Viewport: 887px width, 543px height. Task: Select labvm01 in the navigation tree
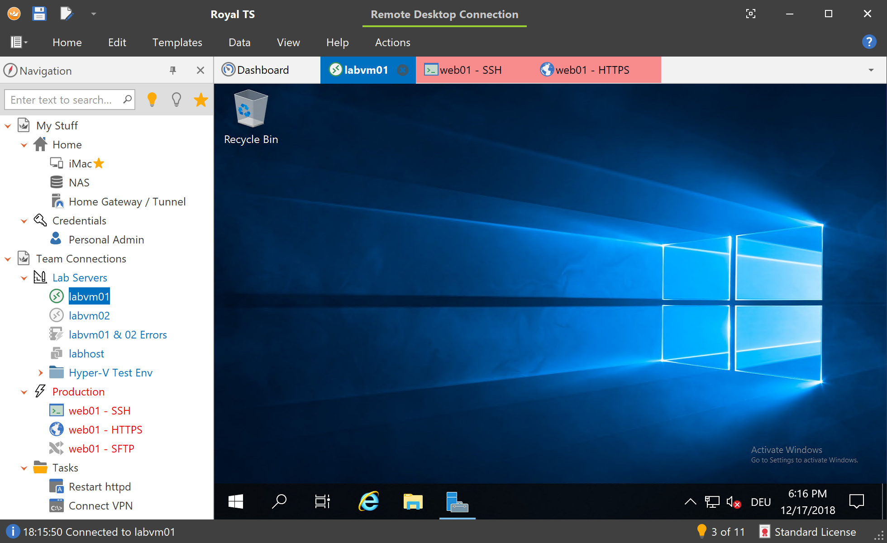pyautogui.click(x=89, y=297)
